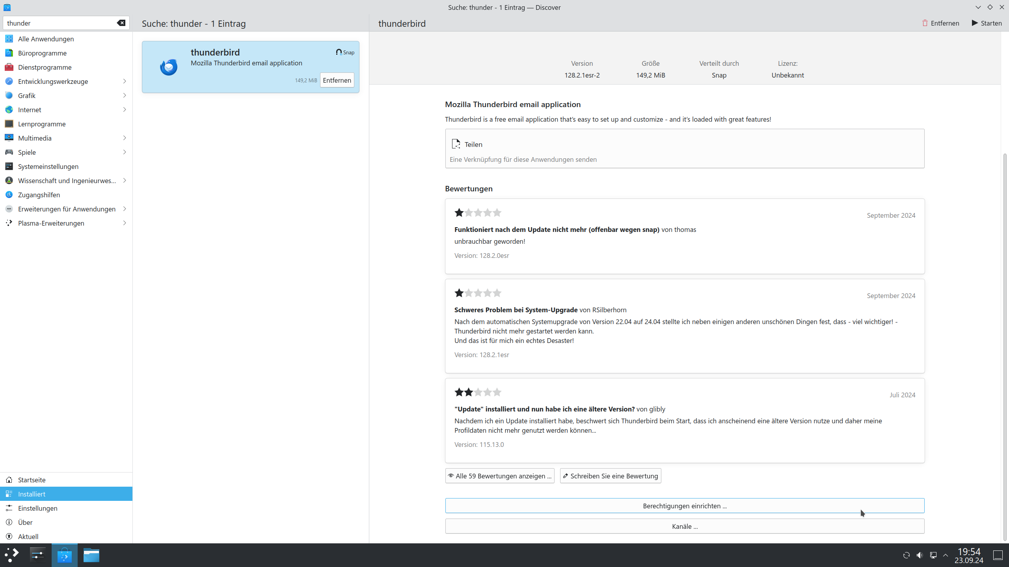
Task: Click into the thunder search field
Action: pyautogui.click(x=59, y=23)
